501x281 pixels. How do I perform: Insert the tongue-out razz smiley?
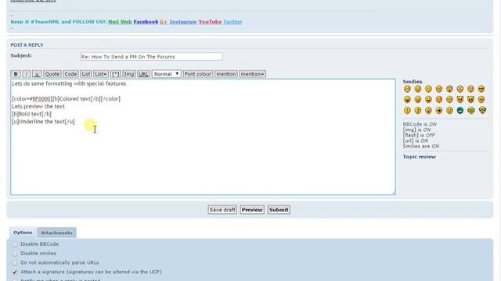click(x=428, y=100)
